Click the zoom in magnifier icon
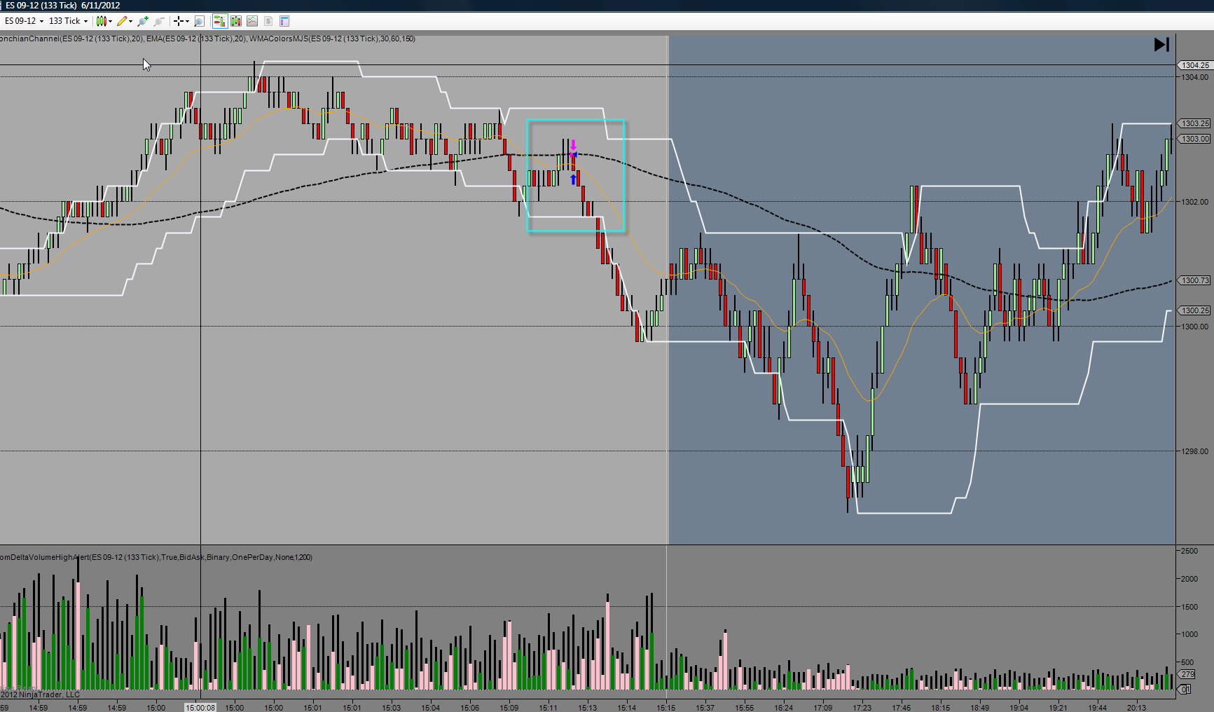This screenshot has height=712, width=1214. coord(143,21)
